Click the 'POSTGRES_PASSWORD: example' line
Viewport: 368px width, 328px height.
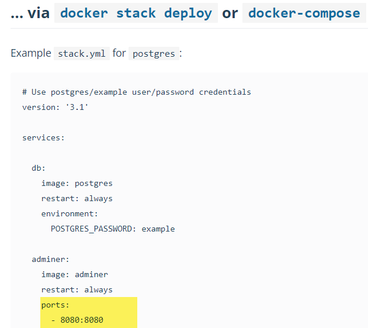coord(113,229)
